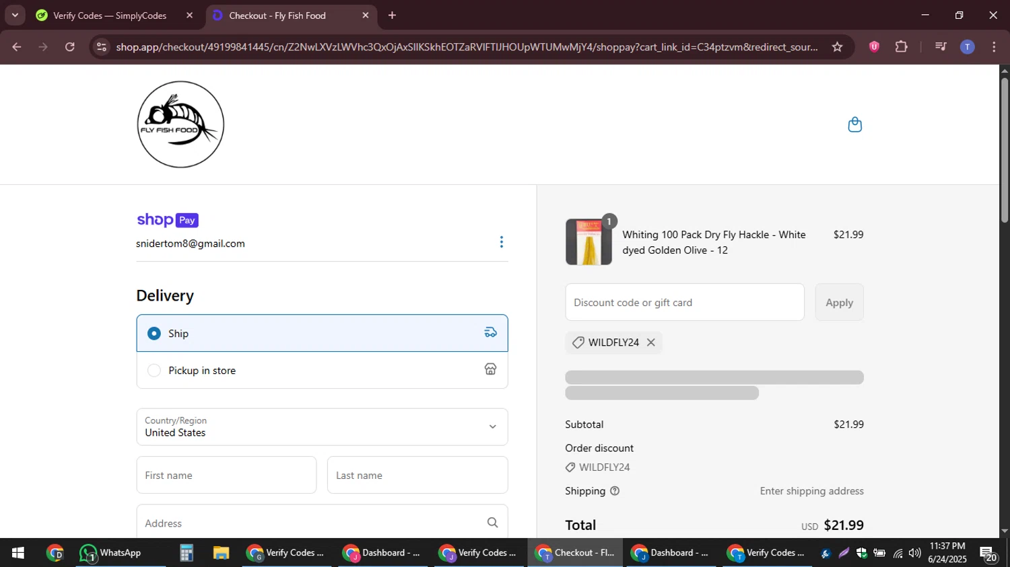Open the media control icon in toolbar

(941, 46)
